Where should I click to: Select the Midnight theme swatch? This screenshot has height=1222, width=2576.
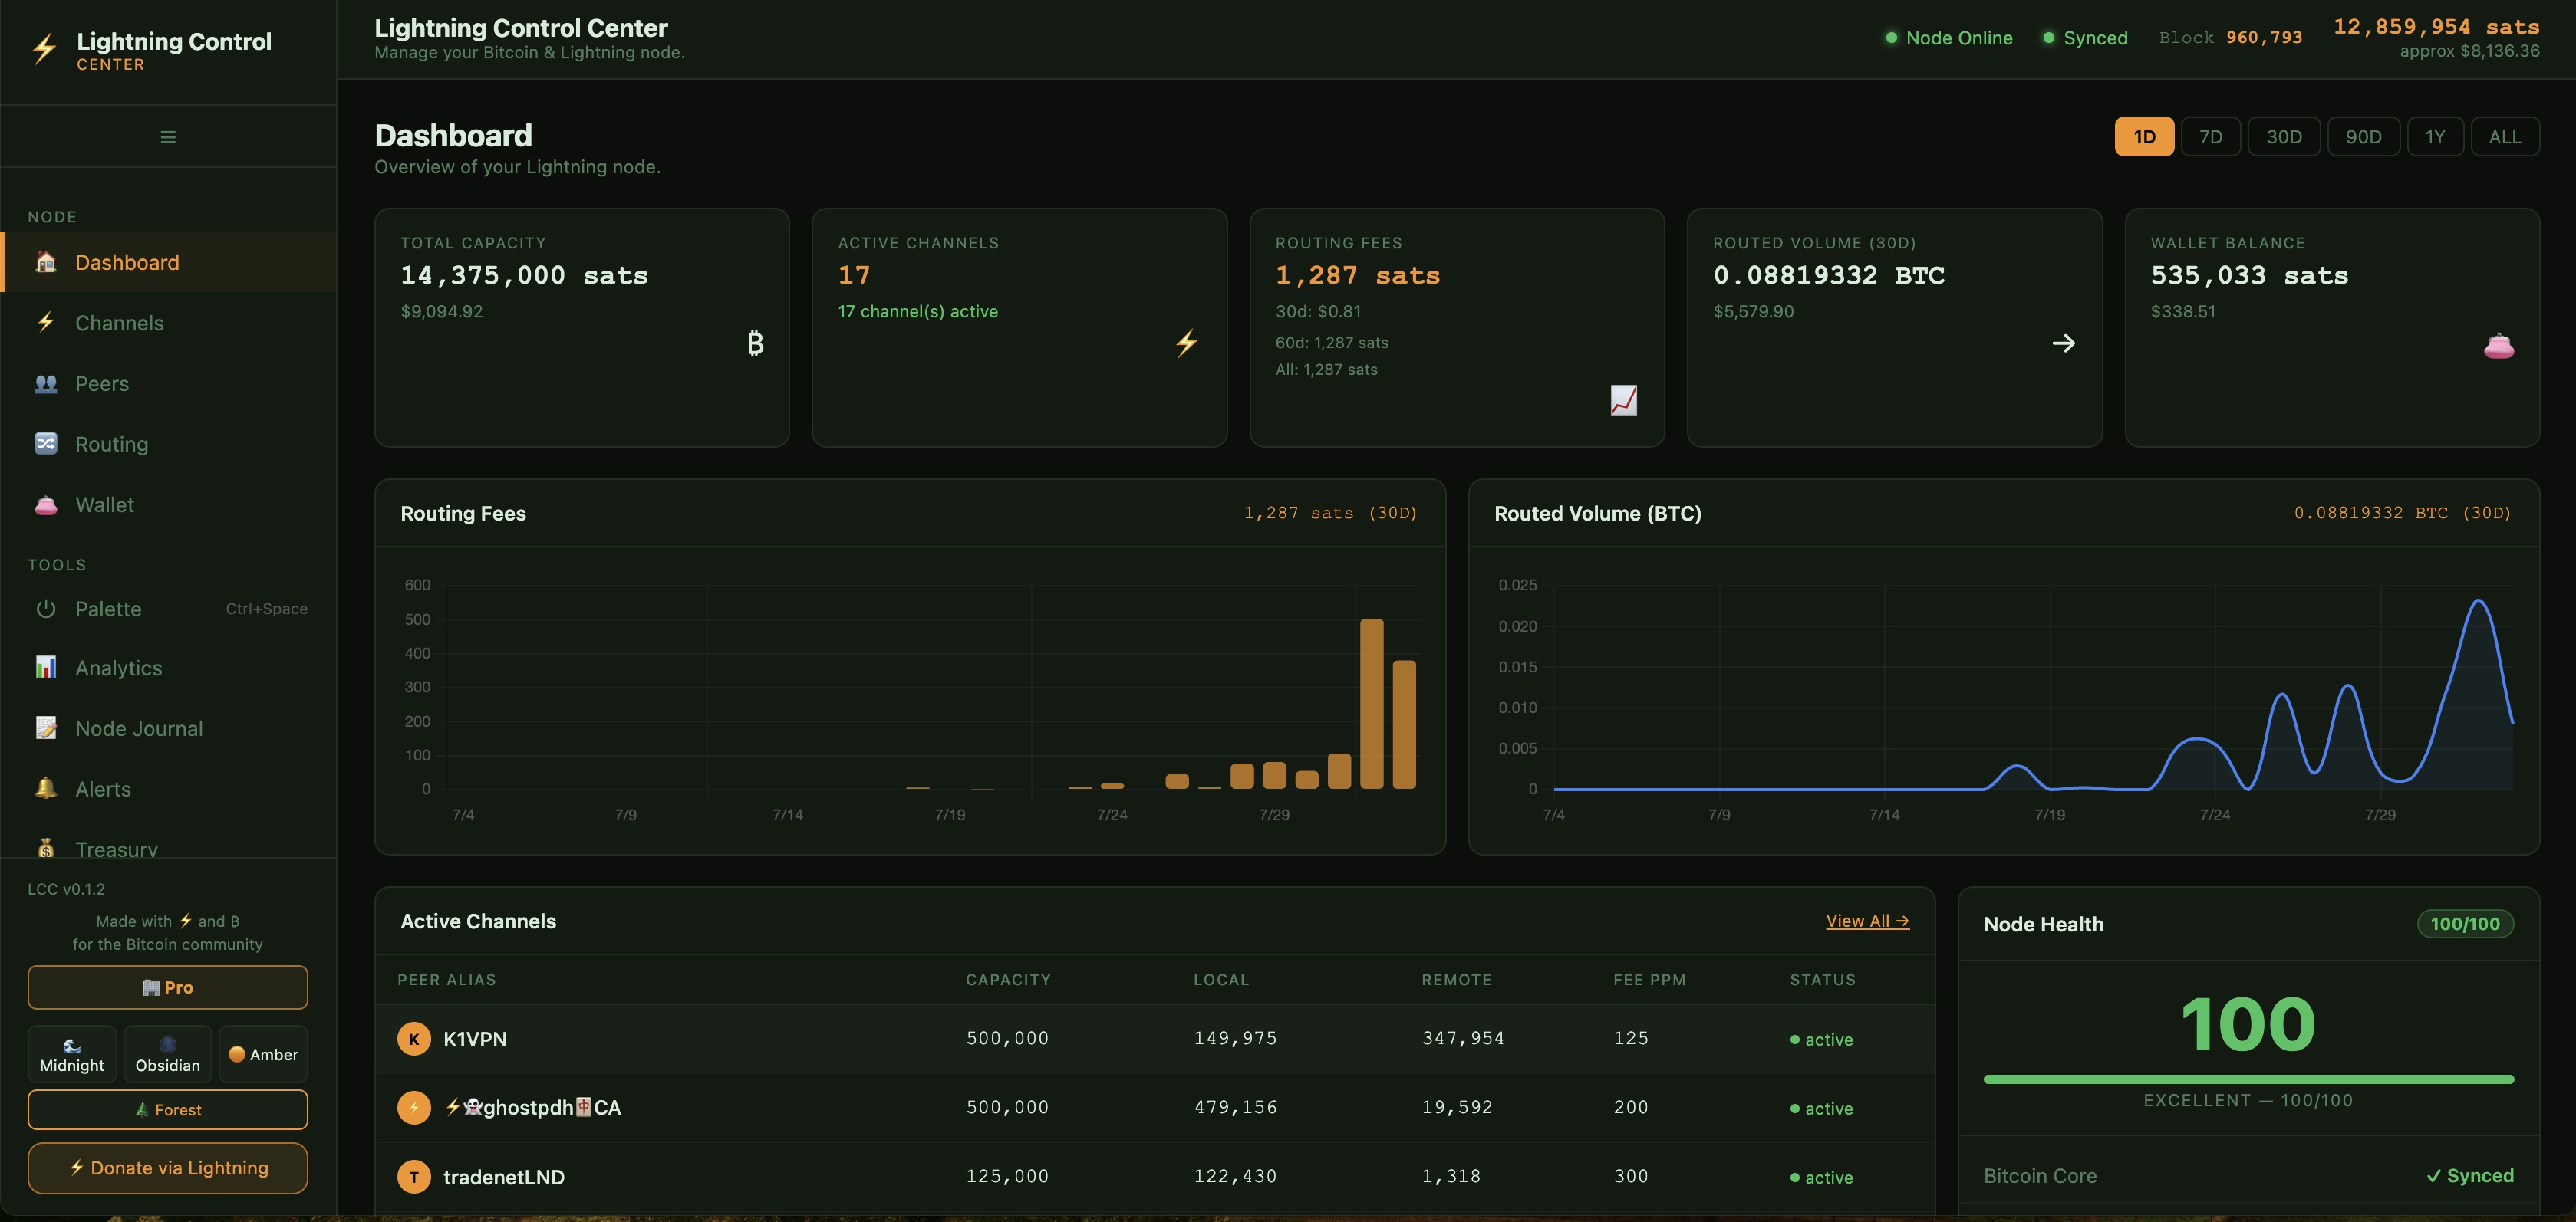point(72,1054)
